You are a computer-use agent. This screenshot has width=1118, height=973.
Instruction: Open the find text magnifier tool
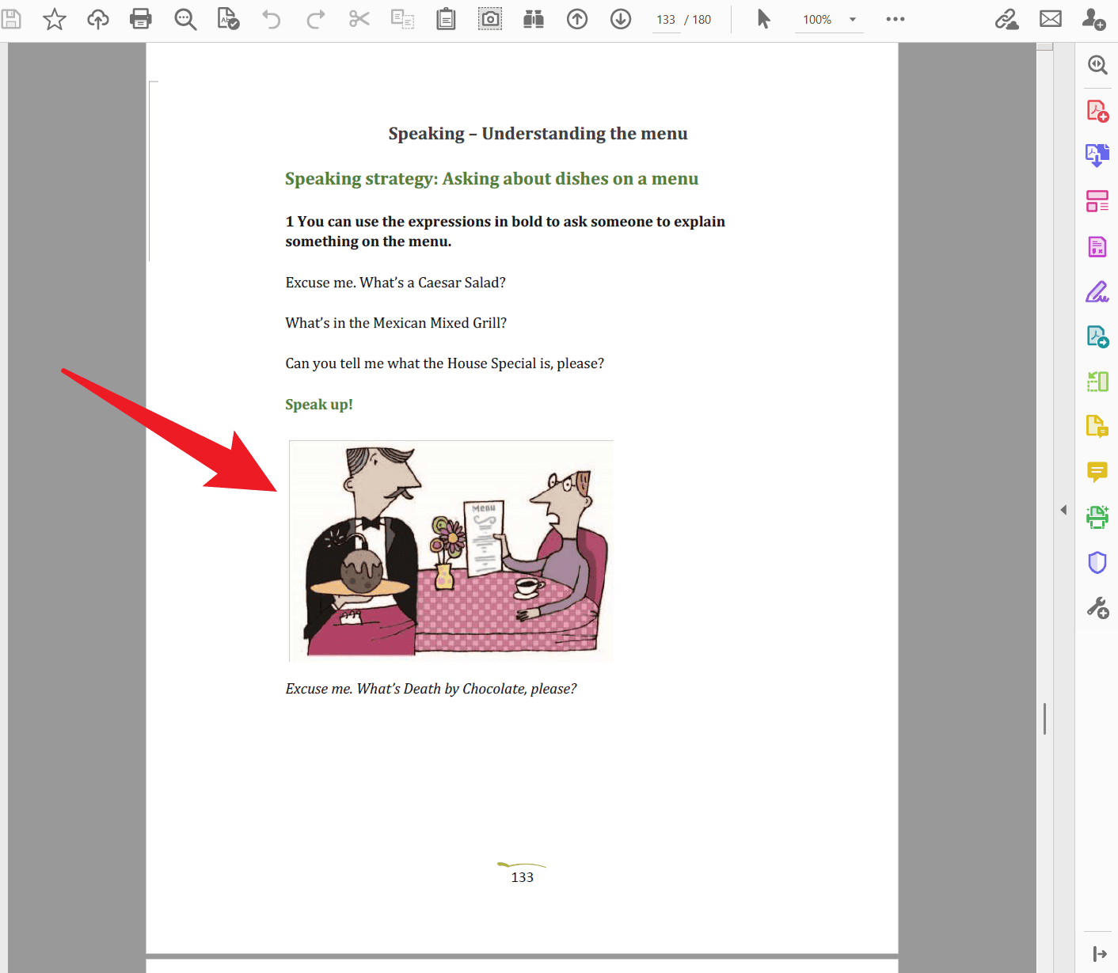185,19
